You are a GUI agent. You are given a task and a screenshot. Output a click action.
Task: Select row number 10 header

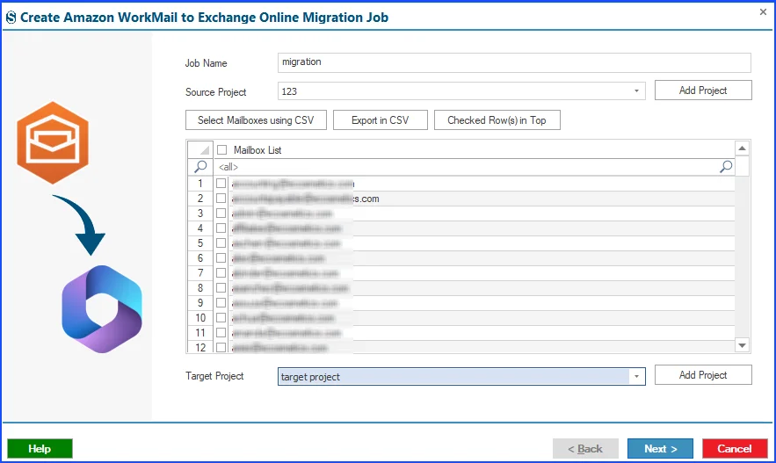point(200,317)
